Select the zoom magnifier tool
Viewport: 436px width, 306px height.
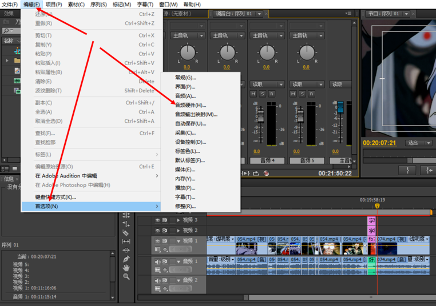pos(126,276)
